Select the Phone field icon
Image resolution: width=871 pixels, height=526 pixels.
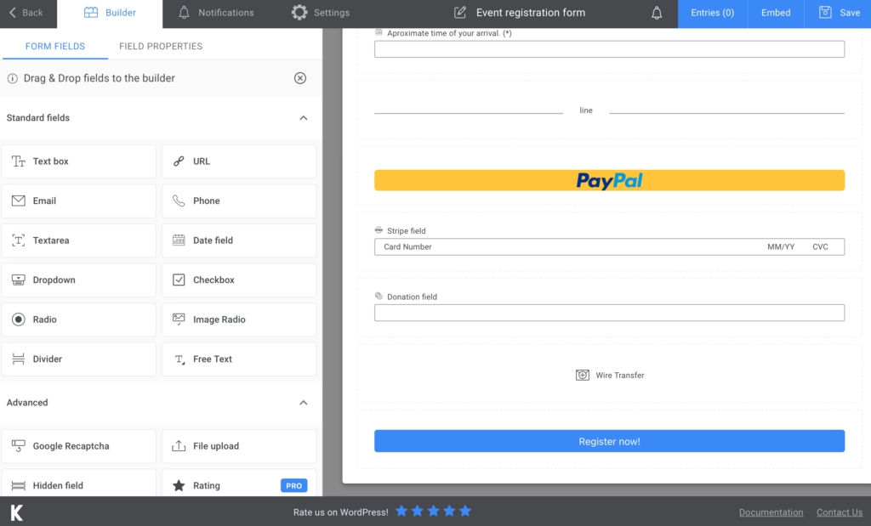click(x=179, y=201)
